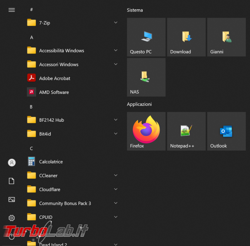Expand the 7-Zip folder chevron

pos(116,22)
